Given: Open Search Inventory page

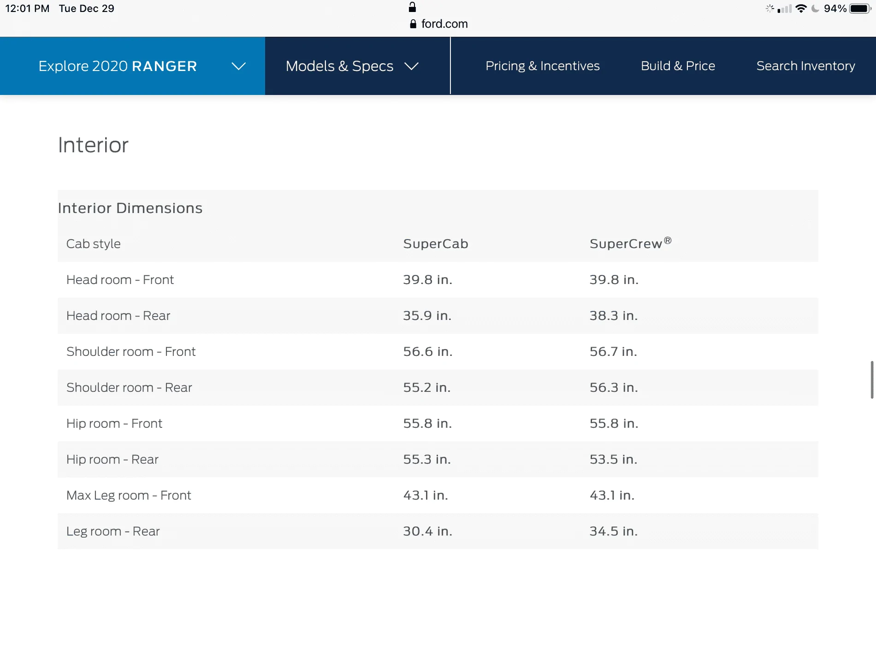Looking at the screenshot, I should click(805, 66).
